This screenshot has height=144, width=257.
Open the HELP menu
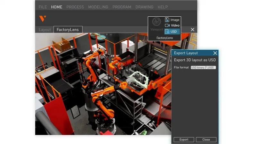tap(163, 7)
